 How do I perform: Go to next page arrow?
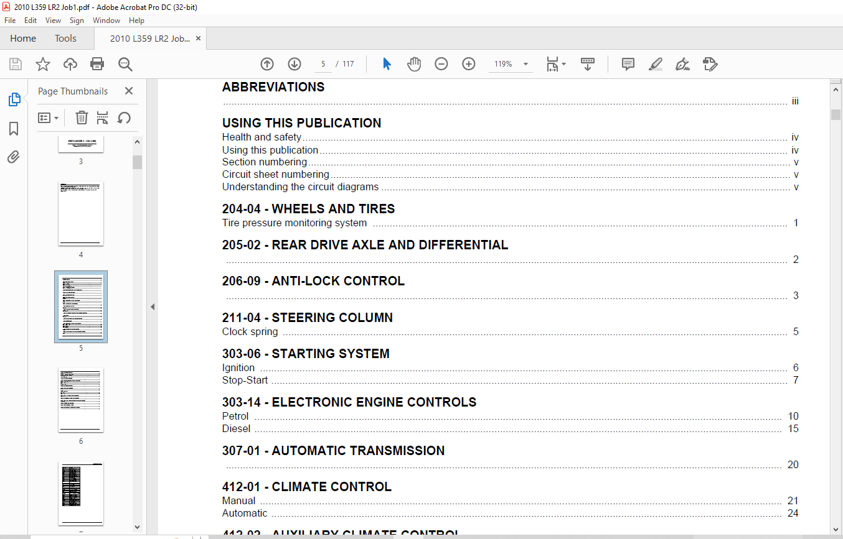click(294, 64)
